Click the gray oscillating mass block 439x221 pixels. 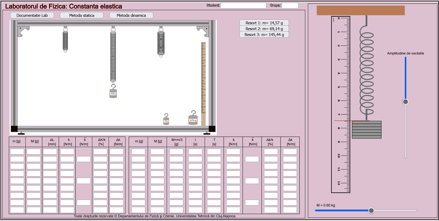click(367, 130)
